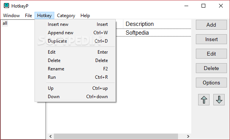Click the horizontal scrollbar right arrow
230x140 pixels.
point(188,136)
